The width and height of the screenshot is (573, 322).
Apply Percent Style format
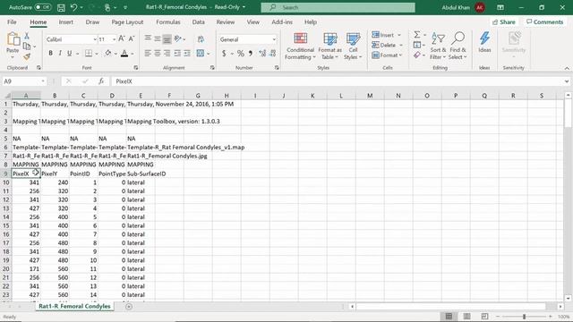[241, 54]
